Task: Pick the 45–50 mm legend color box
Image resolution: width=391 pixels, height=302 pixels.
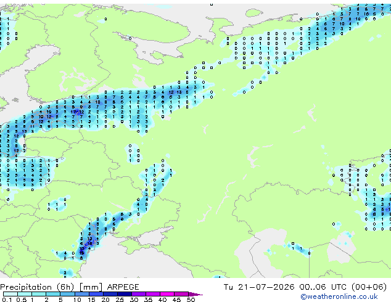Action: (x=181, y=294)
